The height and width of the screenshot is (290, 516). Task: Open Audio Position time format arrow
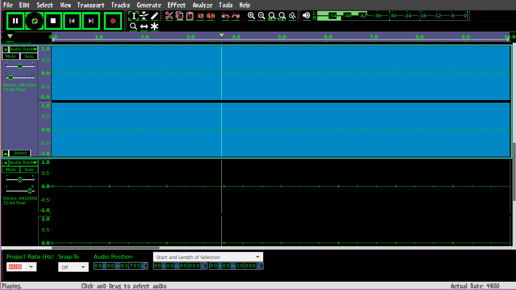146,266
